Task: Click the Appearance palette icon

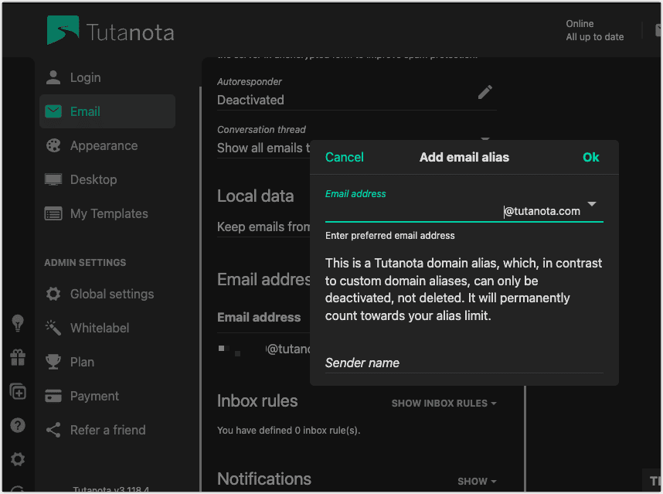Action: coord(53,145)
